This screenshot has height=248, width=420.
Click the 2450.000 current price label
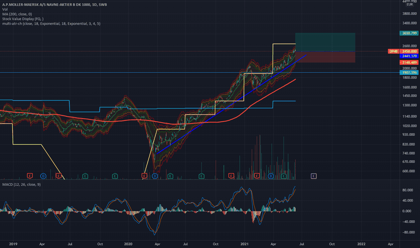pos(409,51)
